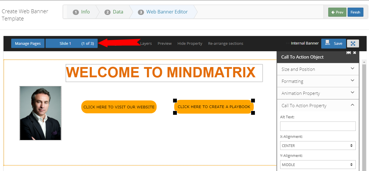This screenshot has height=171, width=369.
Task: Toggle fullscreen editor mode
Action: coord(353,43)
